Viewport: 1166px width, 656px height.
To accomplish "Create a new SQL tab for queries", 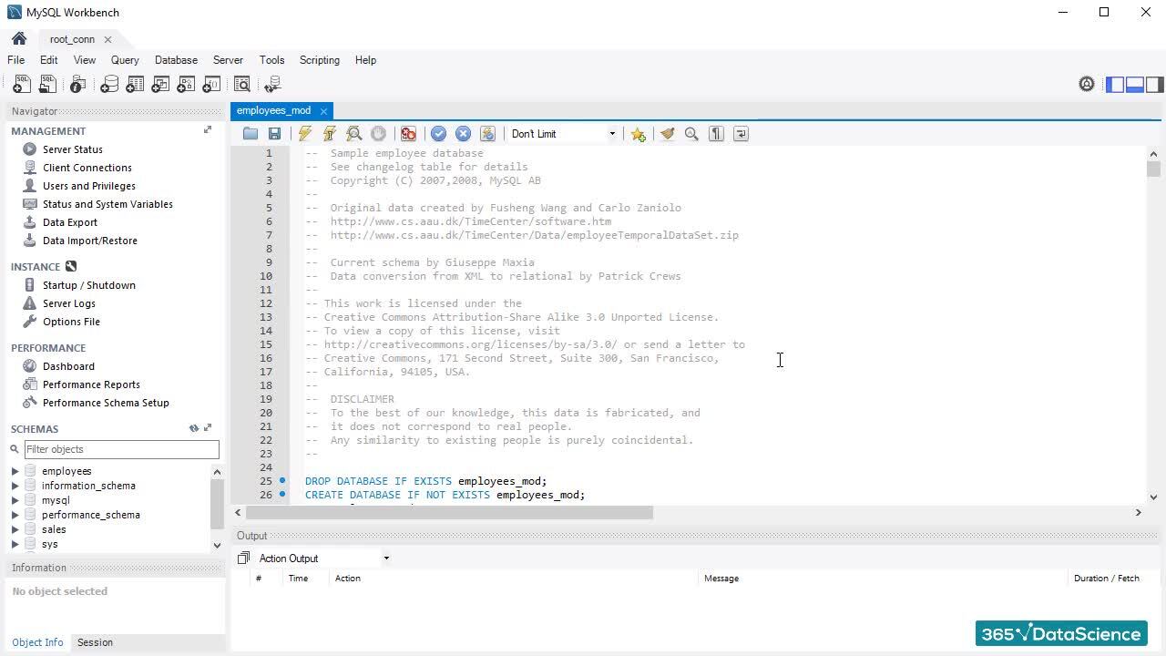I will (21, 85).
